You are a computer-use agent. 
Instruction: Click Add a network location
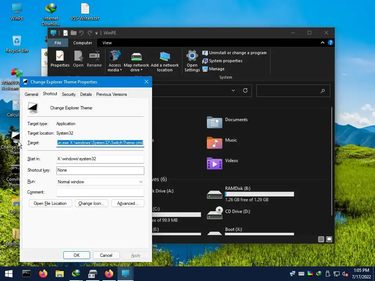pyautogui.click(x=164, y=61)
